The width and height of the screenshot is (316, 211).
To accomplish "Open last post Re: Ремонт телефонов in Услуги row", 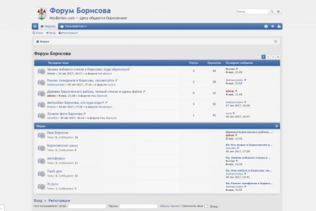I will point(249,183).
